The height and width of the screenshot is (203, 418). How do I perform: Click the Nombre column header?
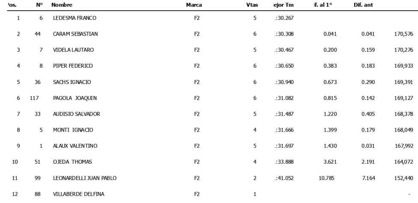click(62, 6)
